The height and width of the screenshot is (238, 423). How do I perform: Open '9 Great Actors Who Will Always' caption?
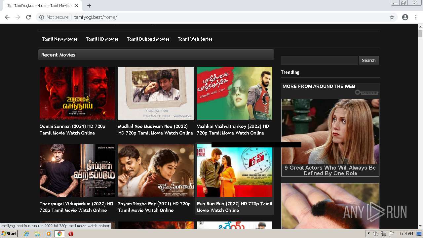330,170
